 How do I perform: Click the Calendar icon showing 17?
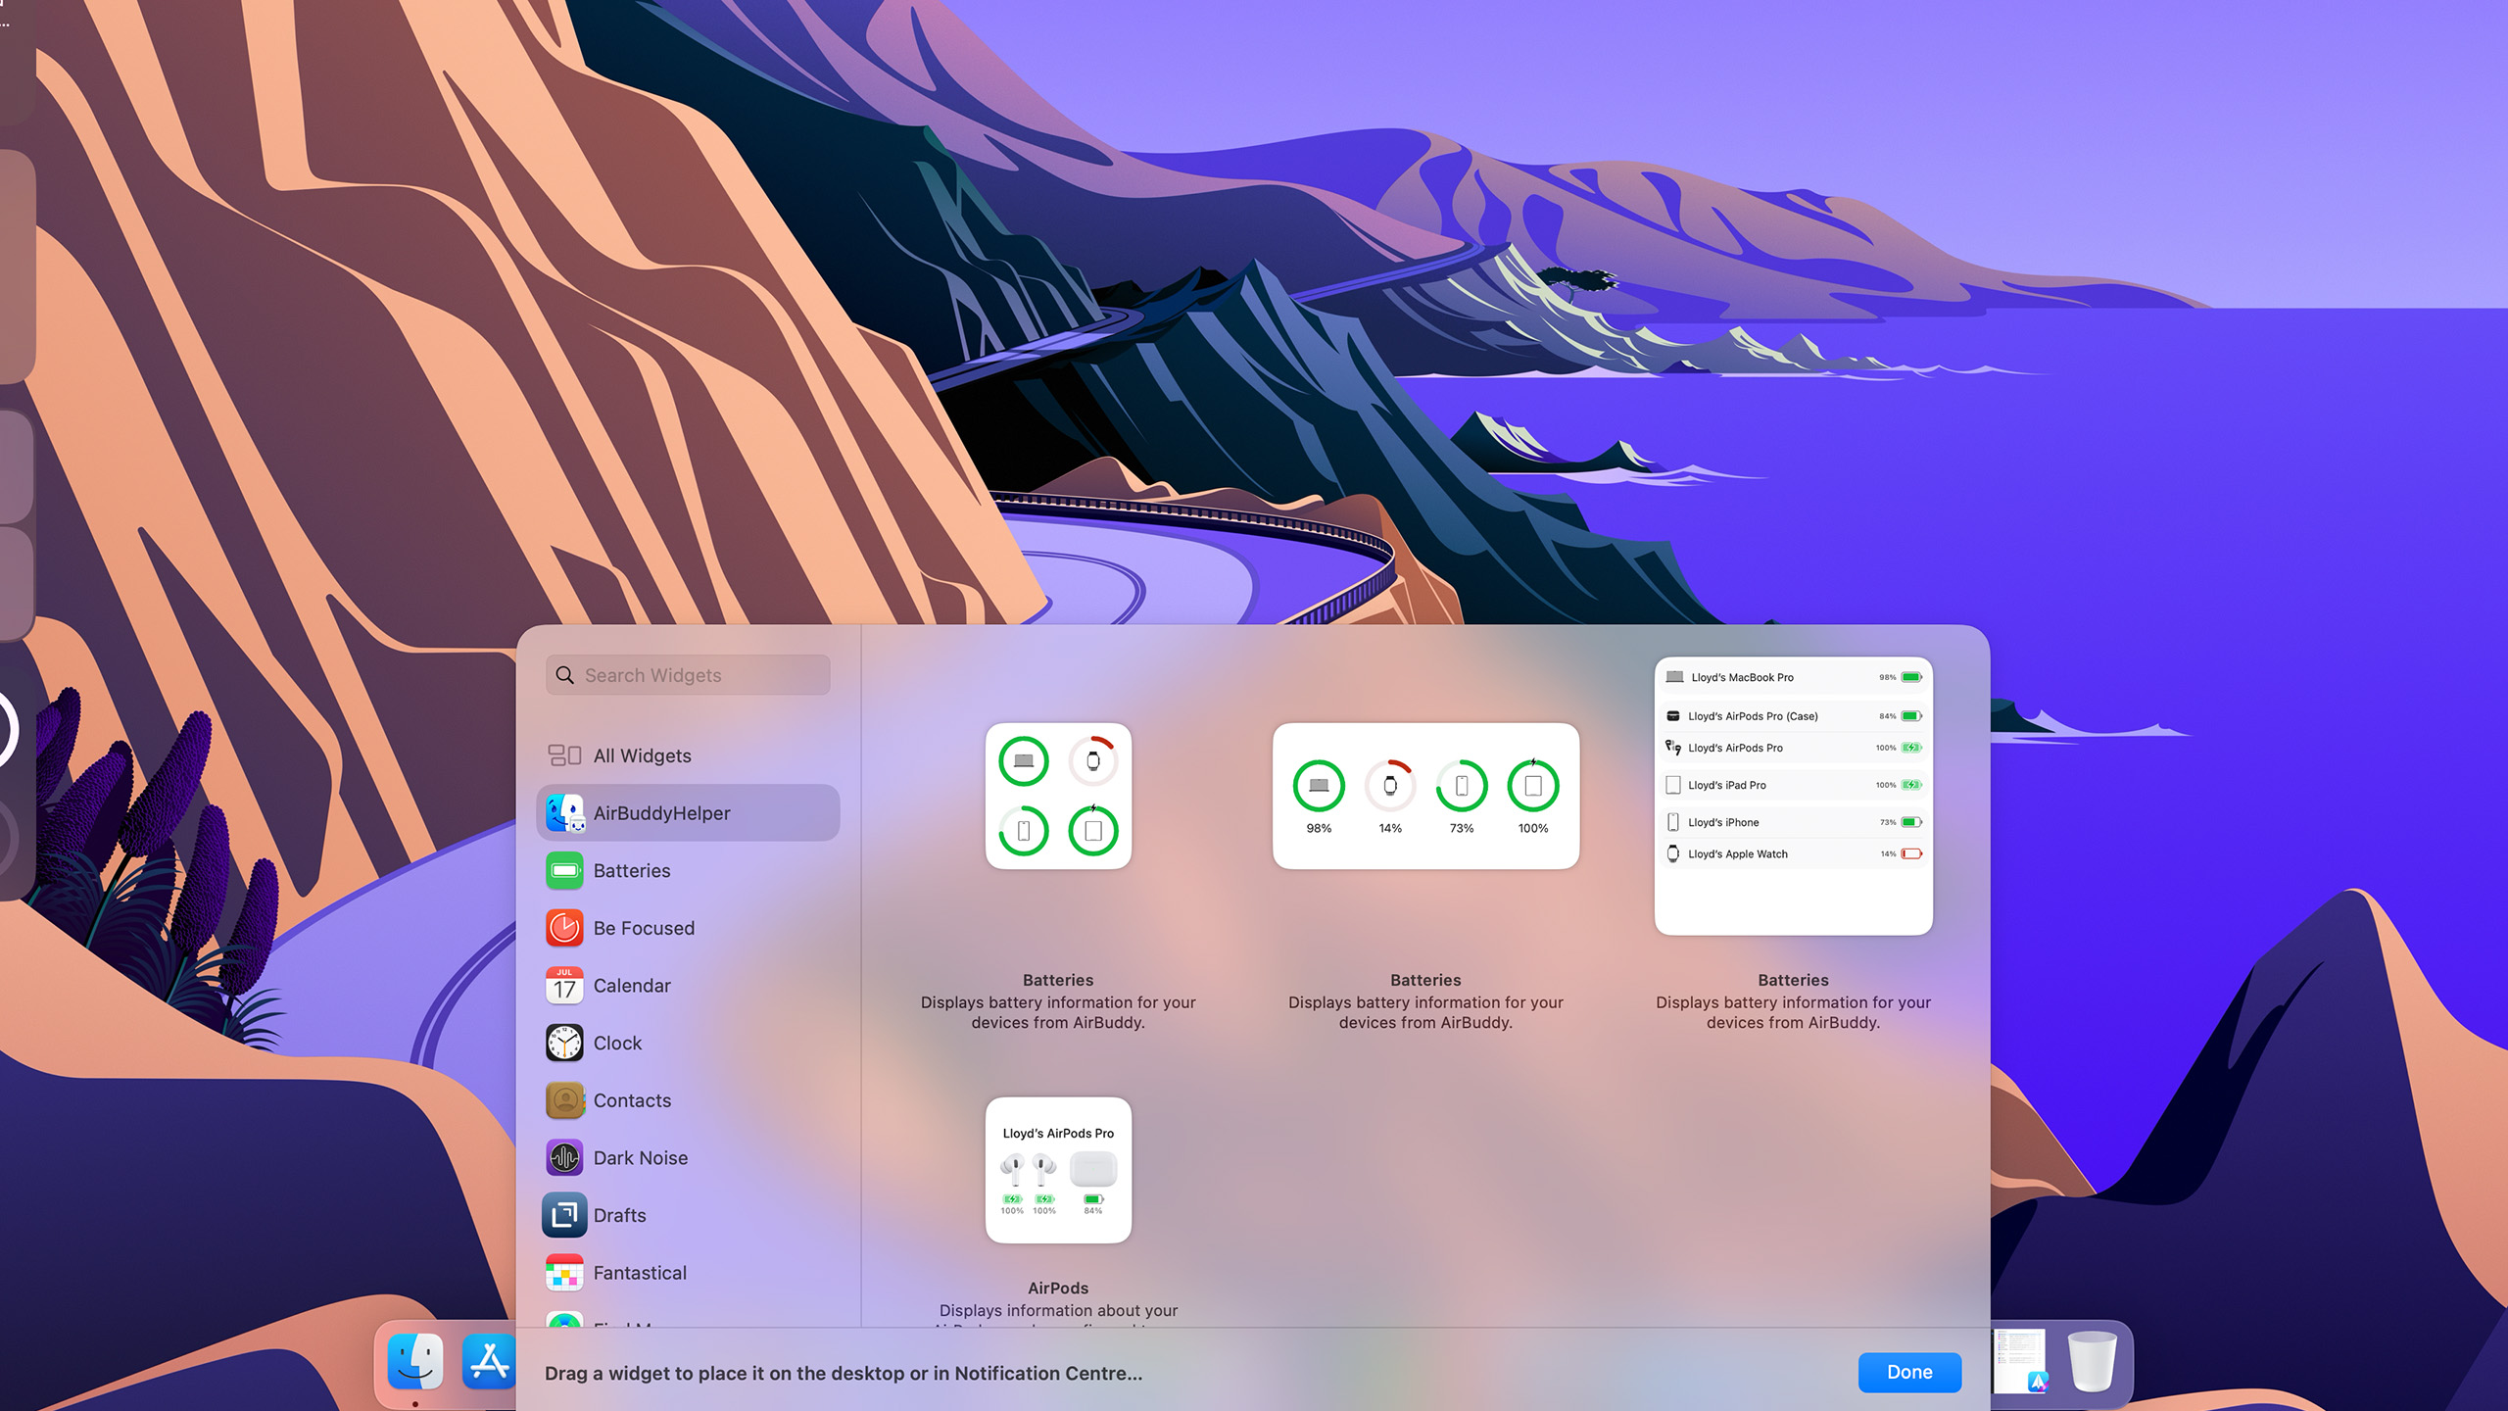[564, 986]
